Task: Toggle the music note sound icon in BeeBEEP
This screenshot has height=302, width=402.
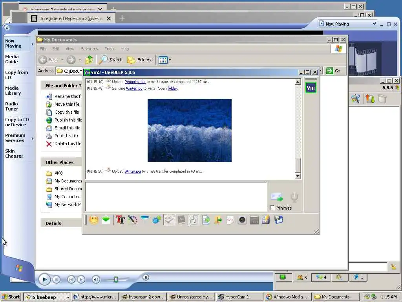Action: [x=194, y=220]
